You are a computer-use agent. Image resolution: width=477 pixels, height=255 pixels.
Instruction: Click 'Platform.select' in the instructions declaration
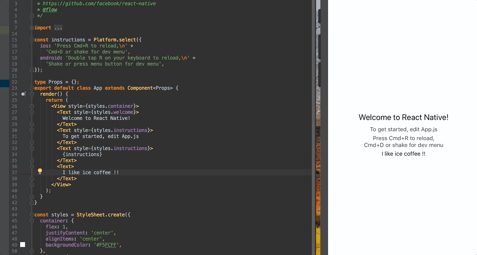115,40
